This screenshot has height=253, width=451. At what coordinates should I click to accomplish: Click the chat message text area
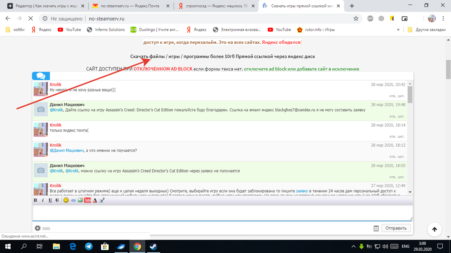(223, 213)
